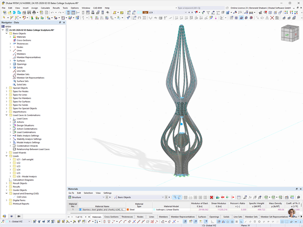This screenshot has height=227, width=303.
Task: Toggle the Navigator panel display button
Action: tap(69, 13)
